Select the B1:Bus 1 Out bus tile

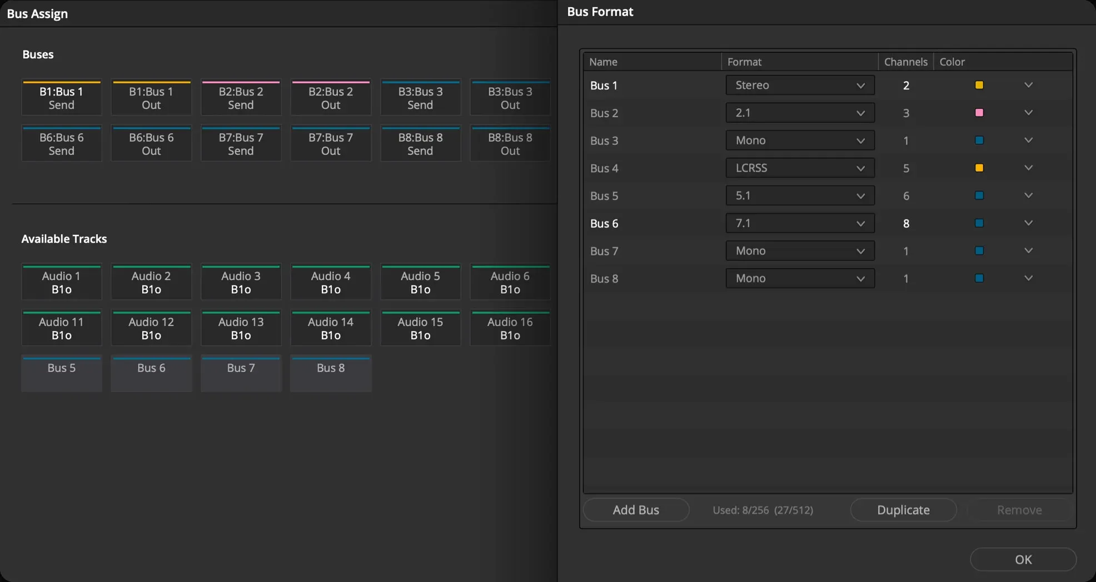point(151,98)
